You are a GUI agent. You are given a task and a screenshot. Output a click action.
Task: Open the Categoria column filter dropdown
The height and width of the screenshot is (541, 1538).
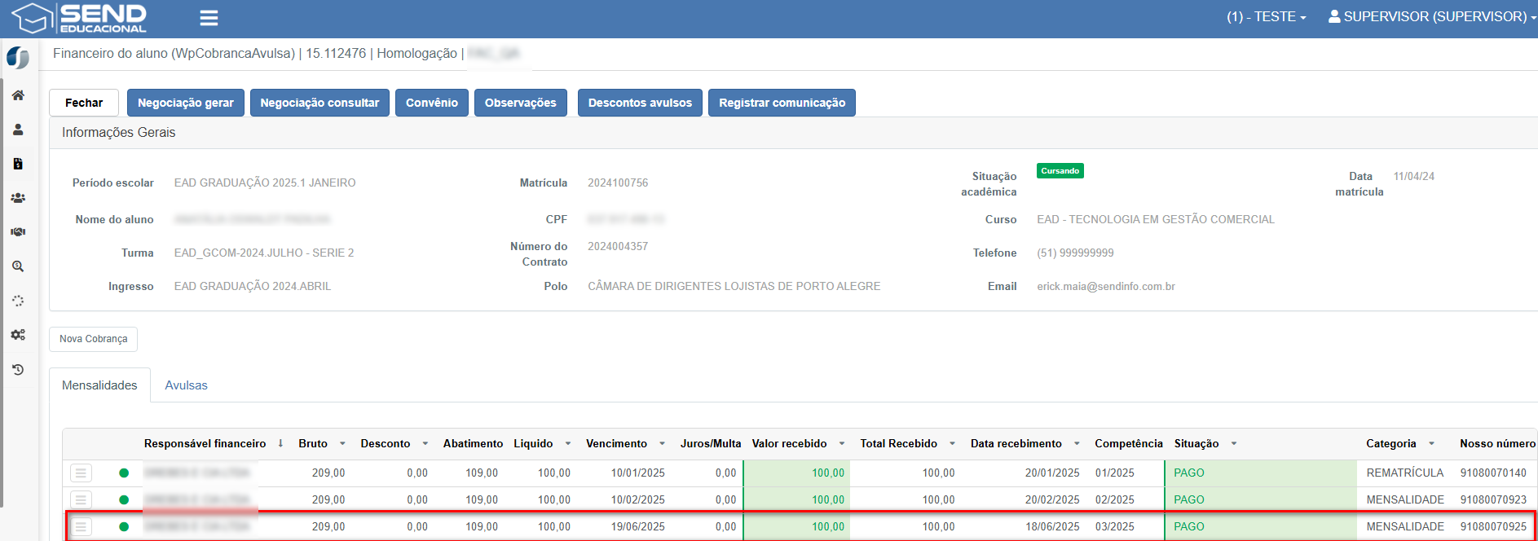1431,443
